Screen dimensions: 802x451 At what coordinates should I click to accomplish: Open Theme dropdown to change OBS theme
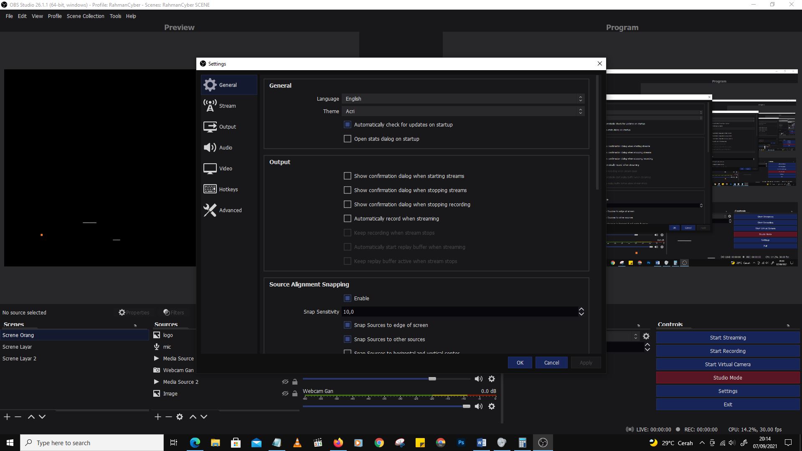[x=463, y=111]
